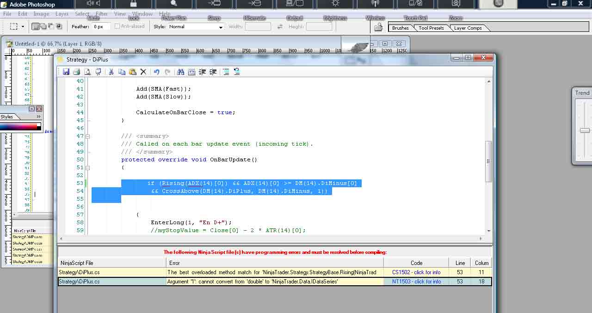The image size is (592, 313).
Task: Click the Save icon in Strategy editor toolbar
Action: [66, 72]
